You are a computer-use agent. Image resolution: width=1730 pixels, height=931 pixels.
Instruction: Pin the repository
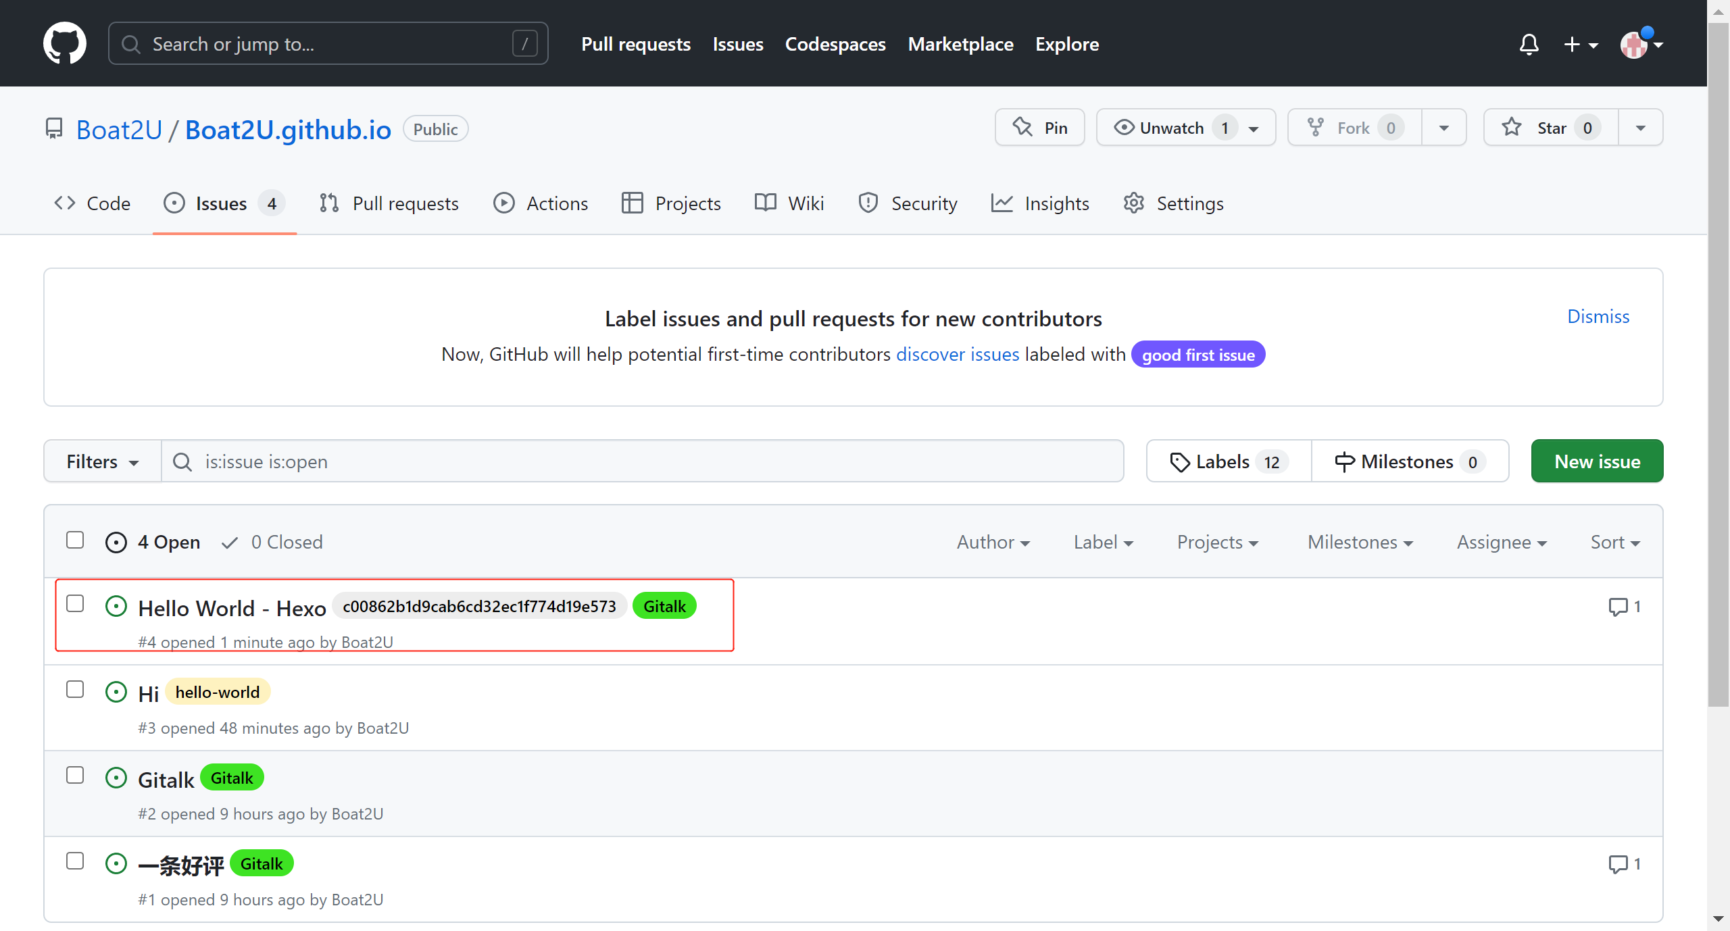coord(1039,128)
